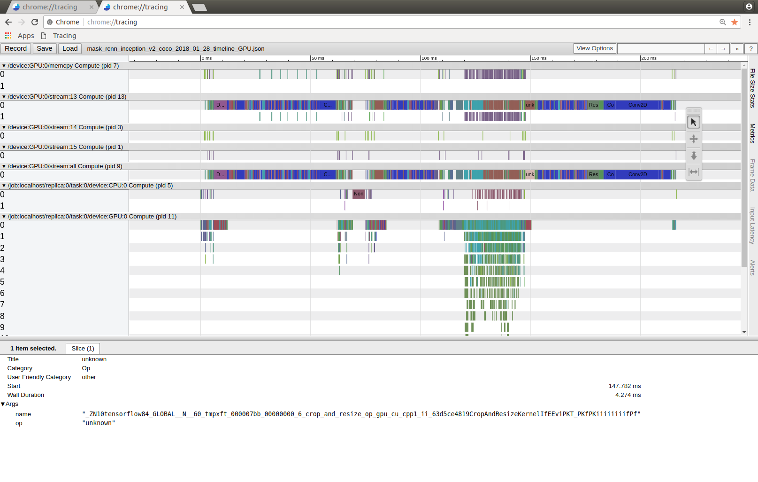
Task: Select the Slice (1) tab
Action: tap(83, 349)
